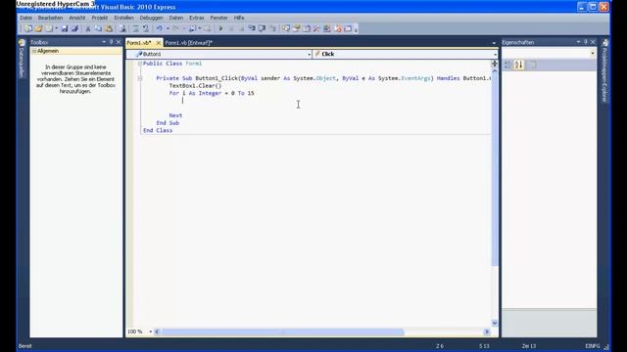Open the Undo history dropdown arrow

168,28
